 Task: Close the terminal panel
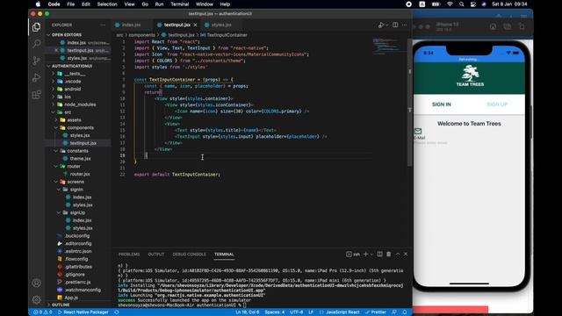tap(406, 254)
